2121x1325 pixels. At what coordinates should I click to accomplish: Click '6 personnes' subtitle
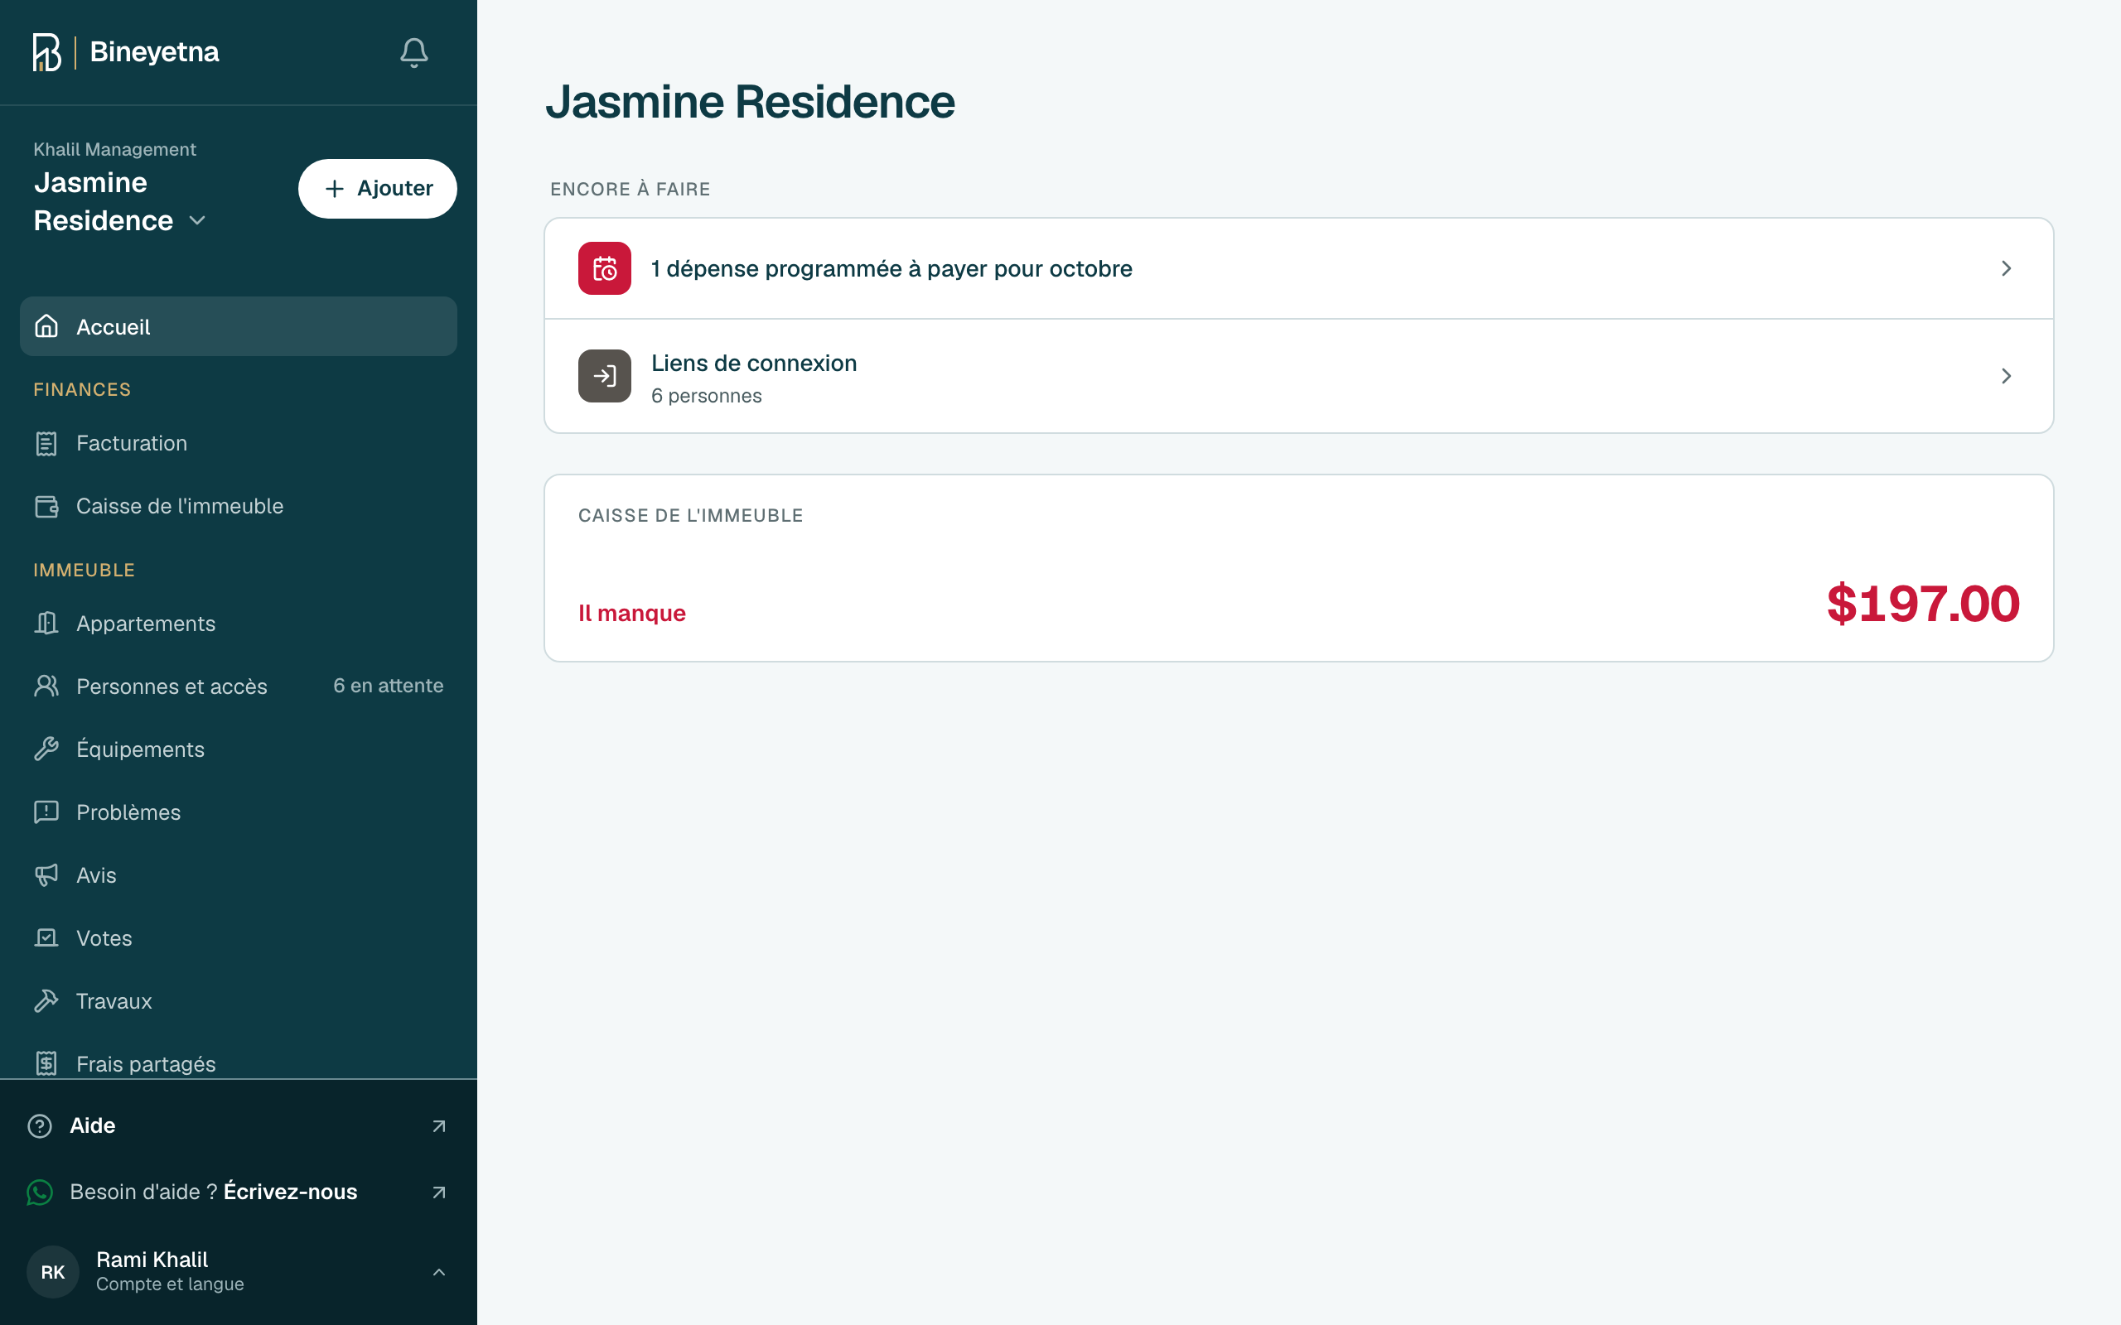(707, 396)
